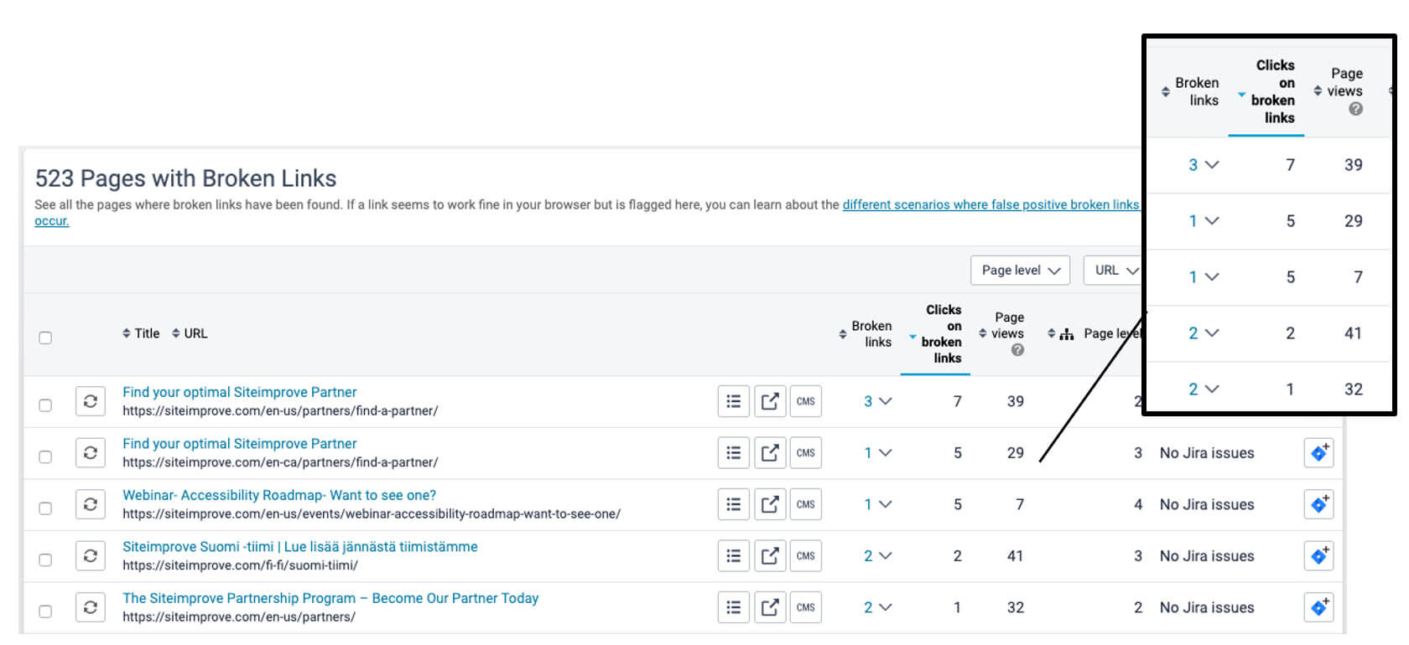Click the recheck icon for the fi-fi/suomi-tiimi page
This screenshot has width=1409, height=645.
tap(91, 556)
